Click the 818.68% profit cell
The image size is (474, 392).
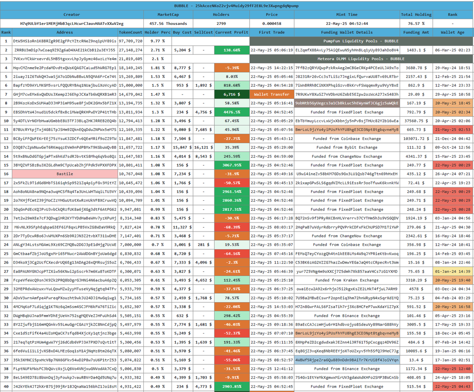pyautogui.click(x=231, y=85)
